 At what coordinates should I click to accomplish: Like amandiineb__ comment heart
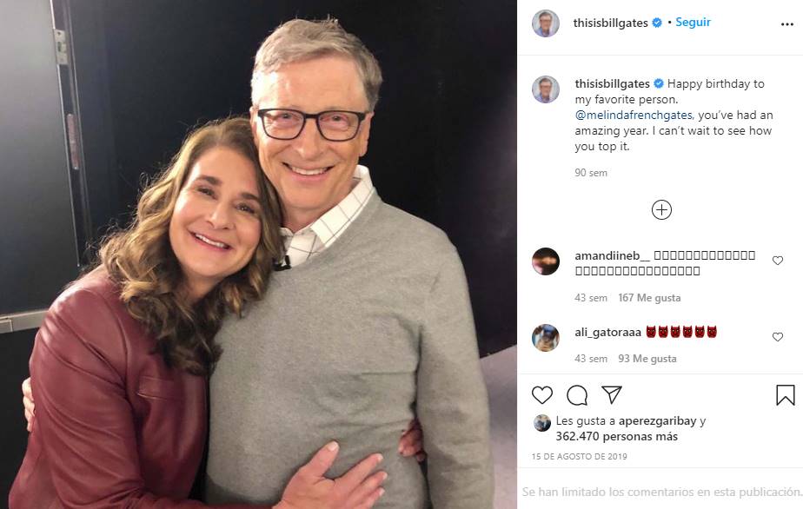click(778, 261)
